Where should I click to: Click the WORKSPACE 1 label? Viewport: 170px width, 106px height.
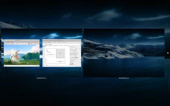[41, 78]
